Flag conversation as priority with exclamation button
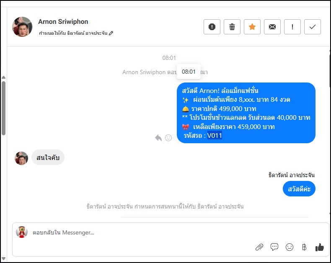The image size is (331, 263). [x=292, y=27]
